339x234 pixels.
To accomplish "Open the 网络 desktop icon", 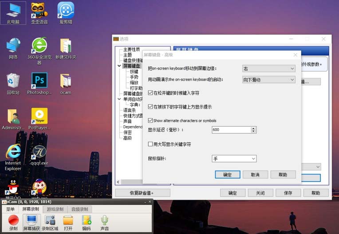I will [13, 48].
